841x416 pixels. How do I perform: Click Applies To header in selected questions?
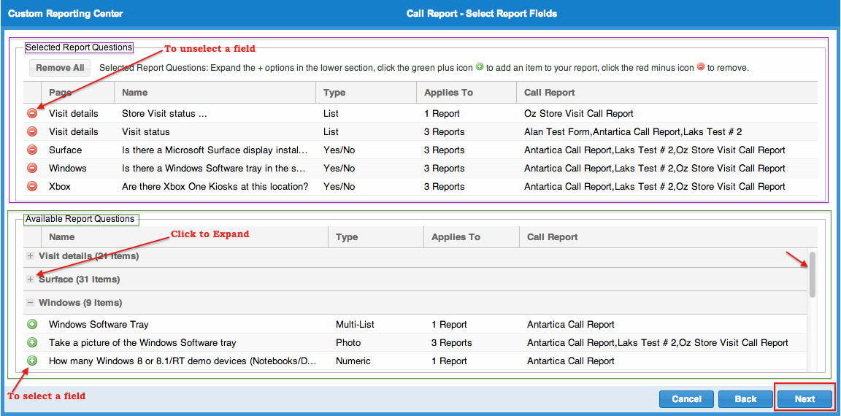pyautogui.click(x=448, y=93)
